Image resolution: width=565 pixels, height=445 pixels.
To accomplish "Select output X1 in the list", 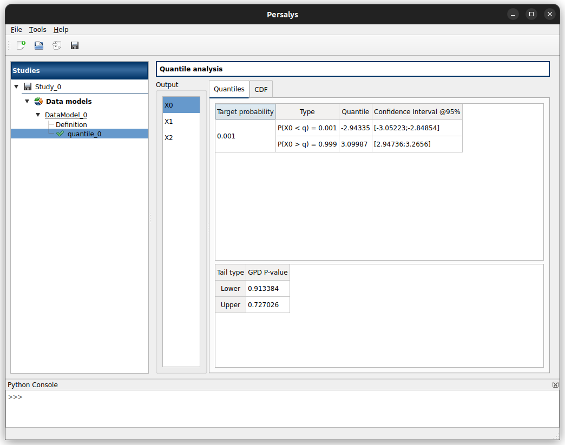I will click(169, 122).
